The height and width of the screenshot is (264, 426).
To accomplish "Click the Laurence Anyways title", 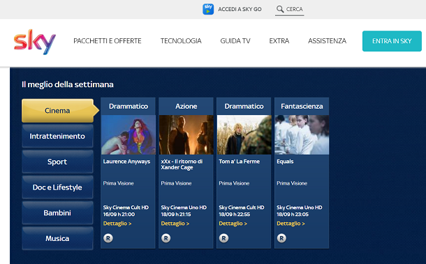I will click(126, 162).
